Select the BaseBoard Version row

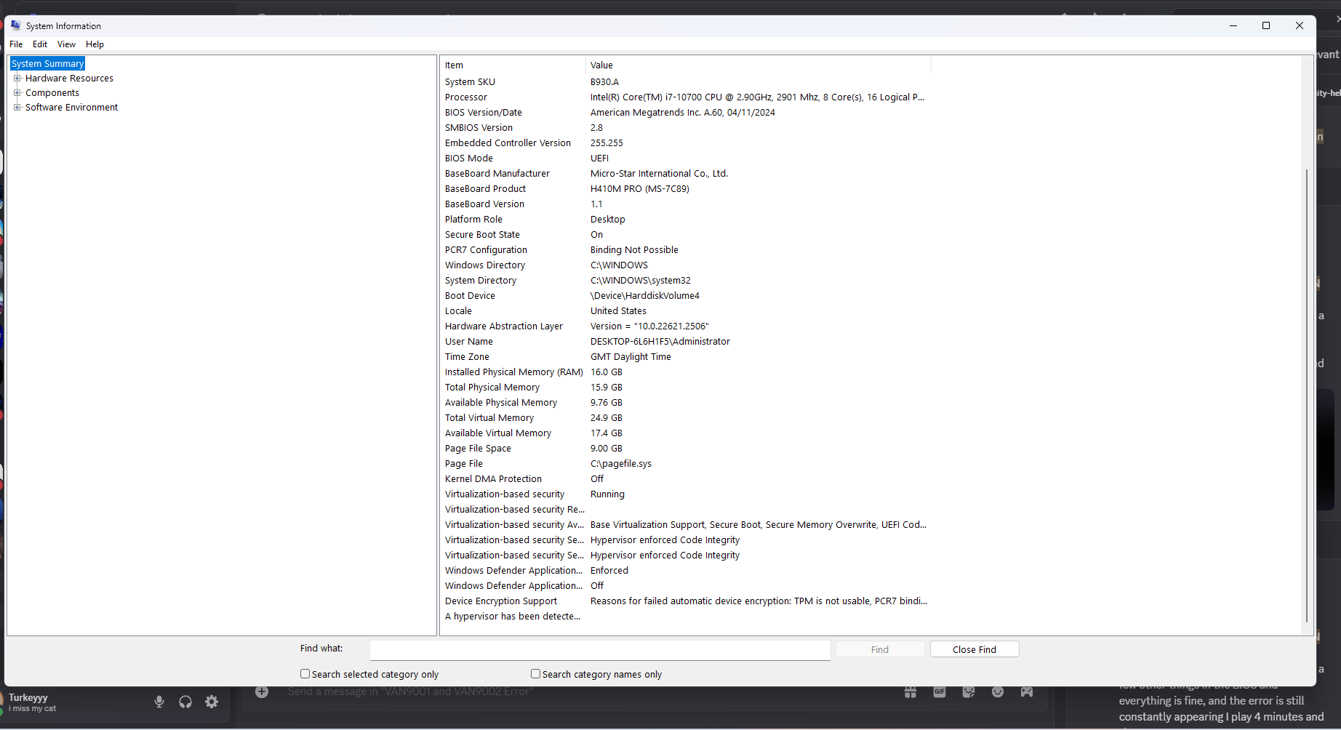(x=685, y=204)
